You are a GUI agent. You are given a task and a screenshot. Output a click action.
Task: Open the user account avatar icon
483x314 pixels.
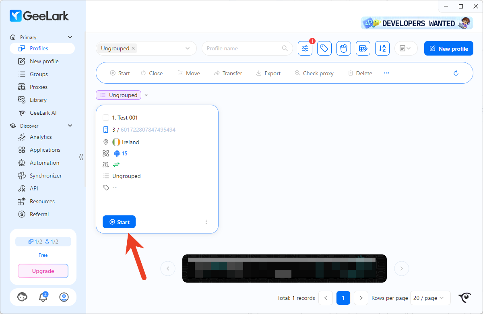tap(64, 297)
